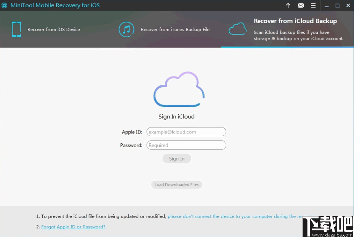This screenshot has height=237, width=354.
Task: Select the smartphone icon for iOS Device recovery
Action: 16,29
